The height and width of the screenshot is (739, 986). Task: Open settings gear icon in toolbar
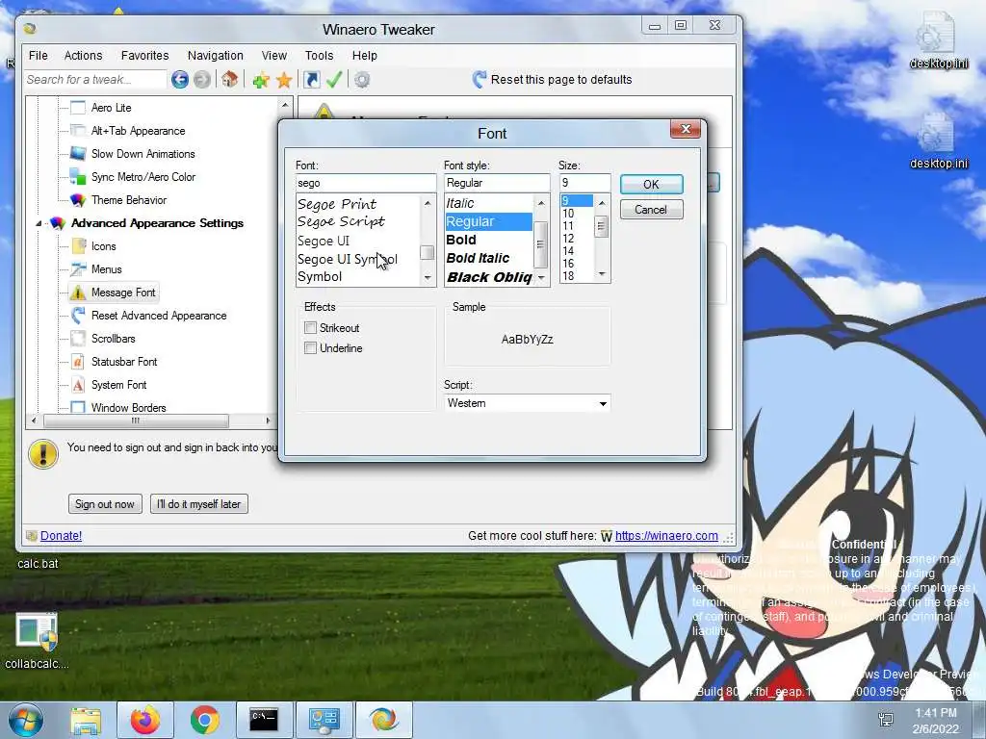362,80
